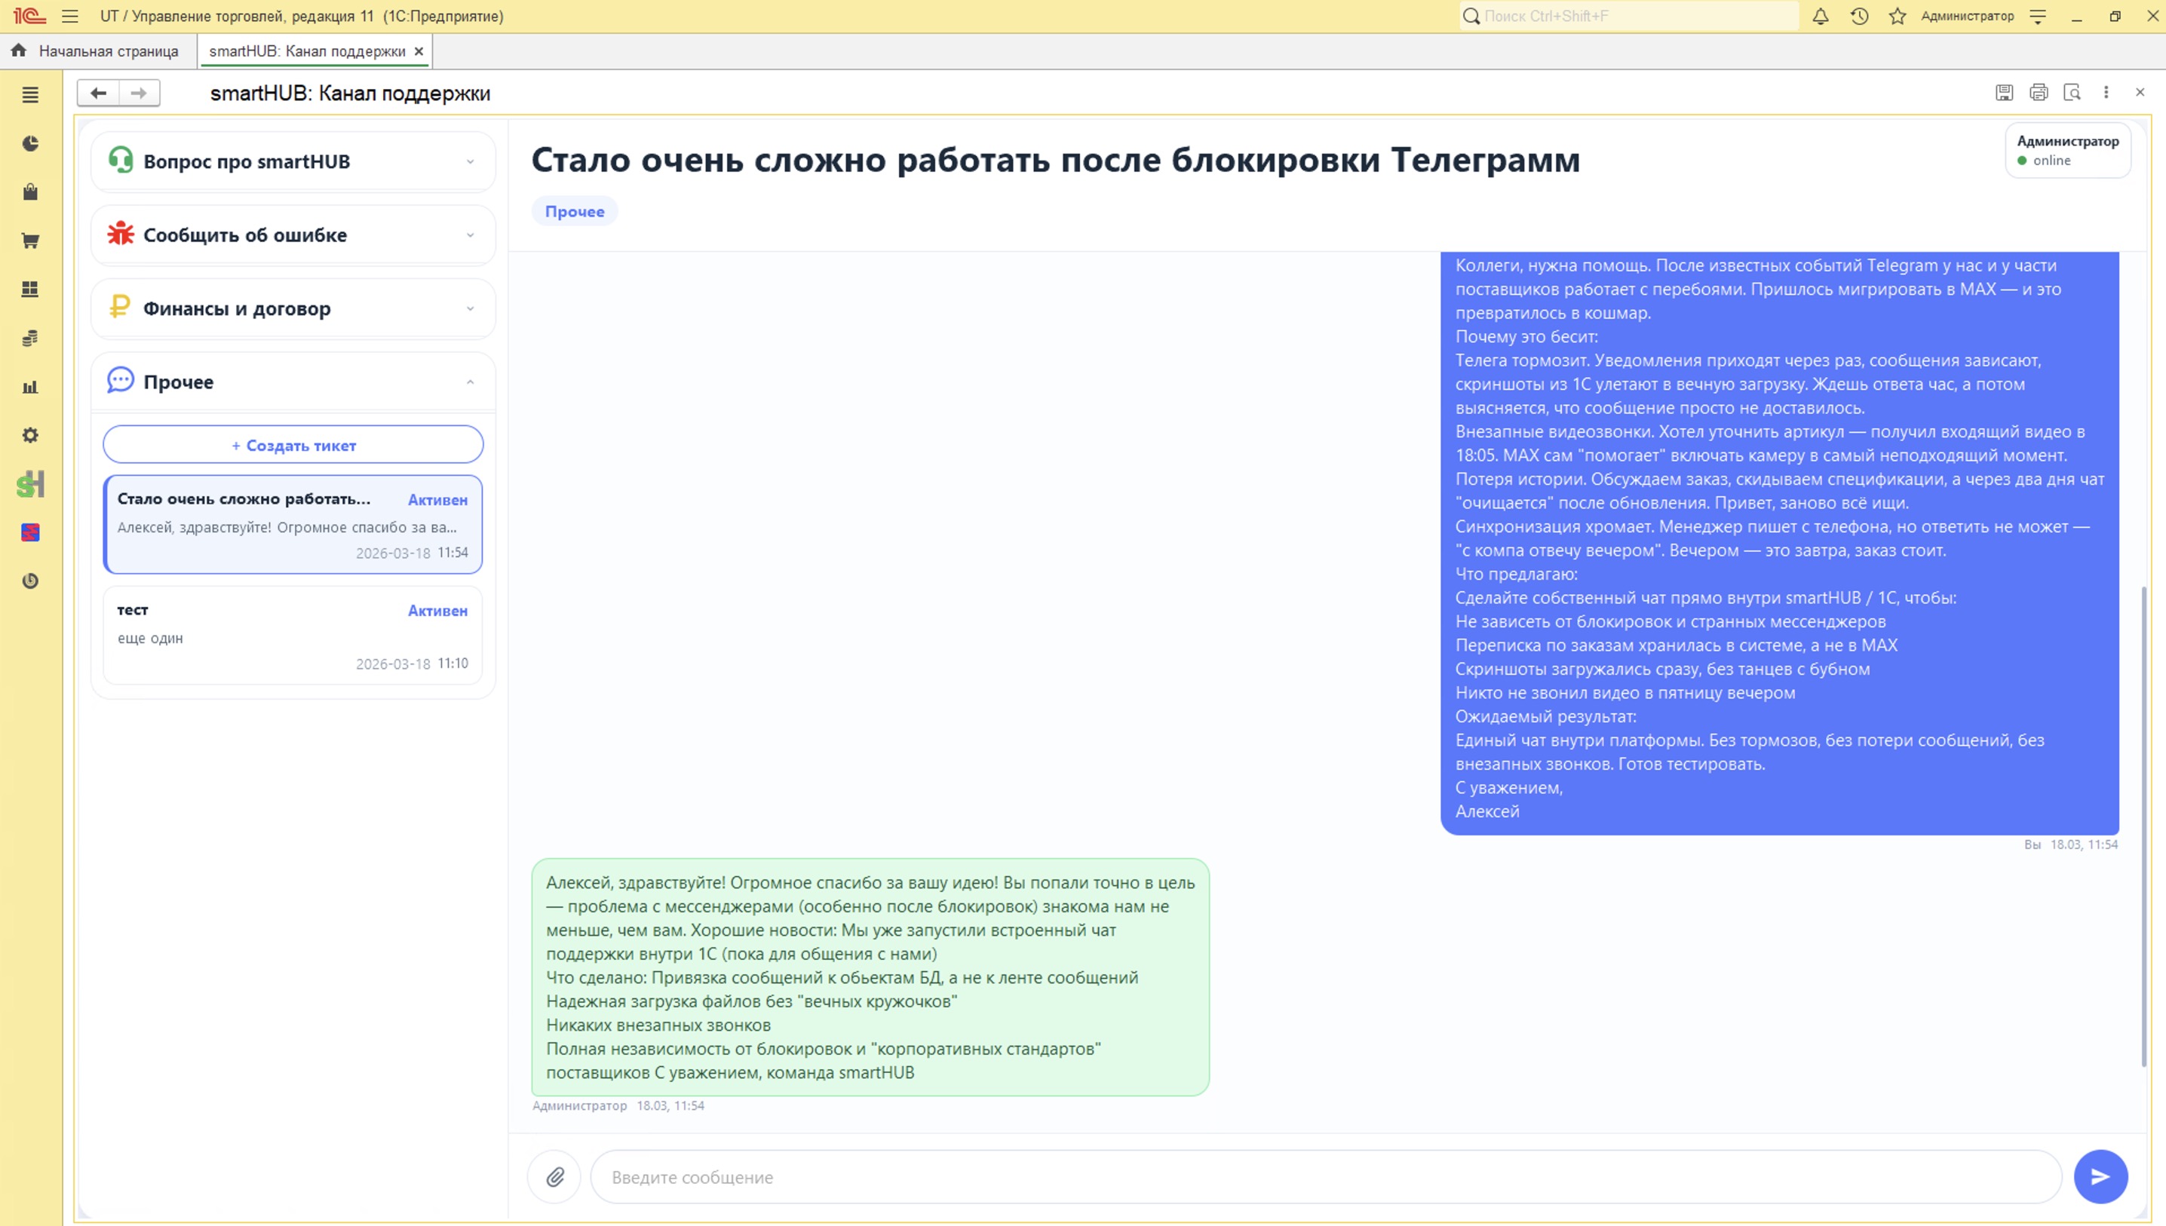The width and height of the screenshot is (2166, 1226).
Task: Open the three-dot more menu of the form
Action: [2106, 93]
